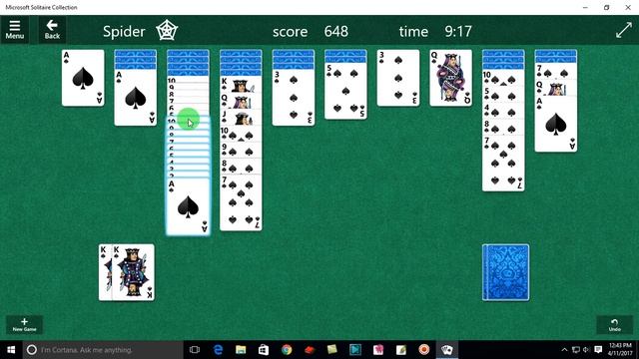Viewport: 639px width, 359px height.
Task: Select the 9 of spades in fourth column
Action: point(241,151)
